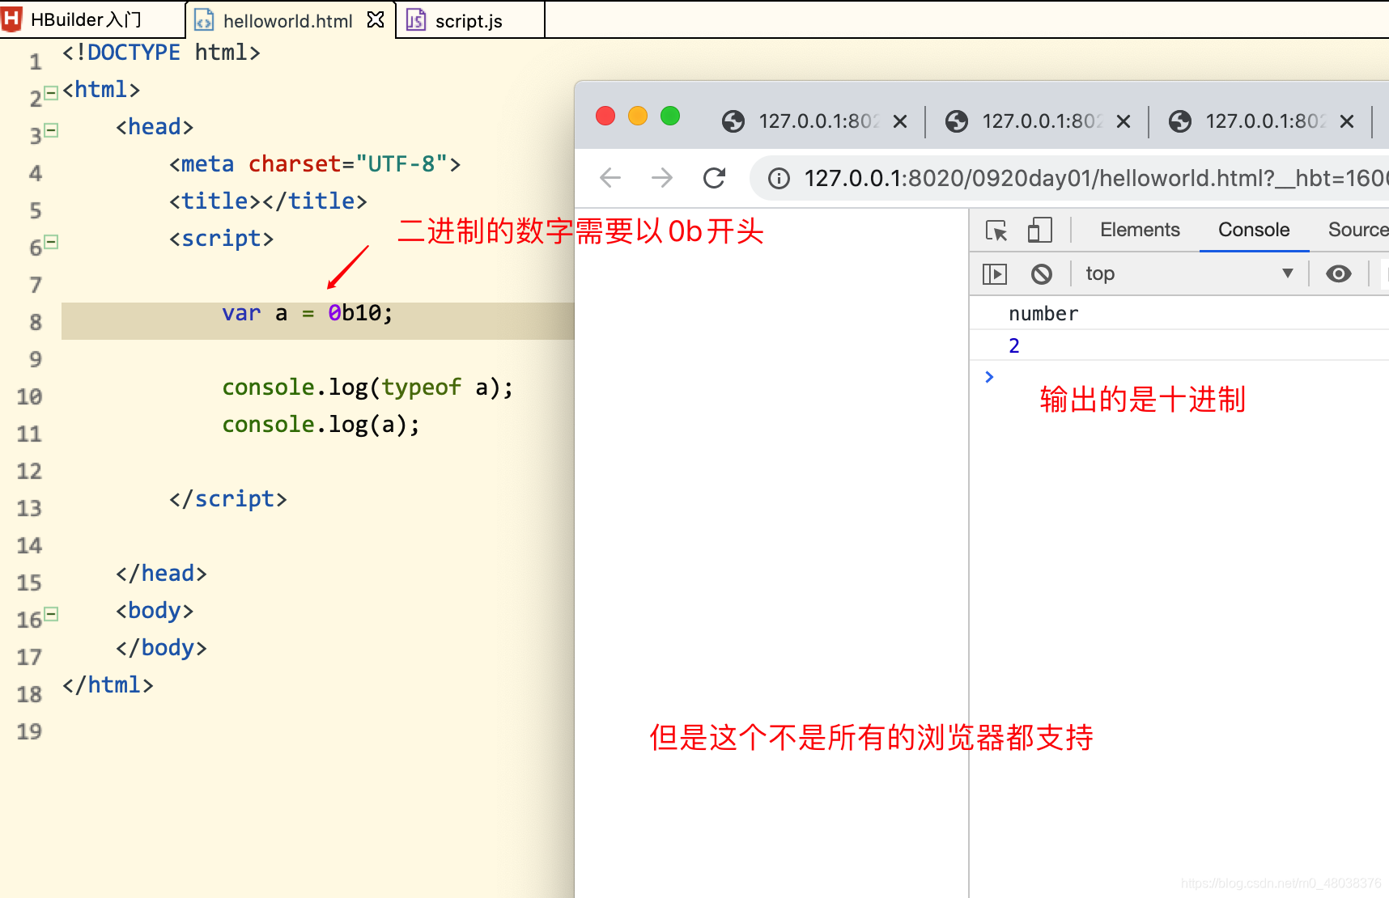Viewport: 1389px width, 898px height.
Task: Click the globe favicon of the third browser tab
Action: click(1180, 121)
